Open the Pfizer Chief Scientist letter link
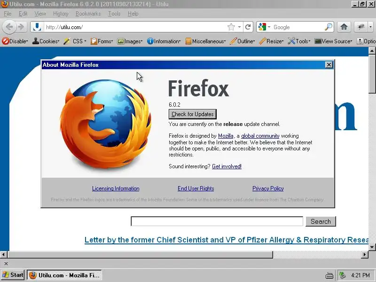 point(227,240)
